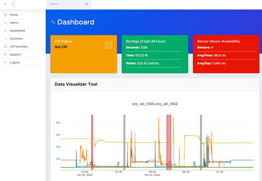Click the narrow red band near 23:00
Screen dimensions: 262x181
92,142
